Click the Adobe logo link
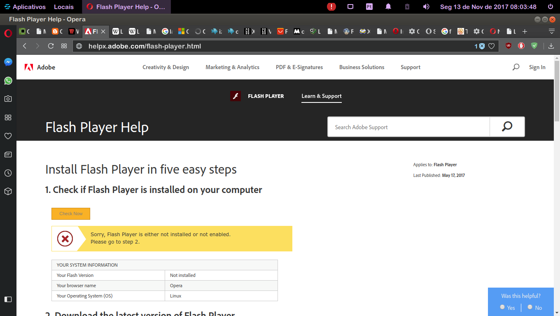The height and width of the screenshot is (316, 560). 40,67
